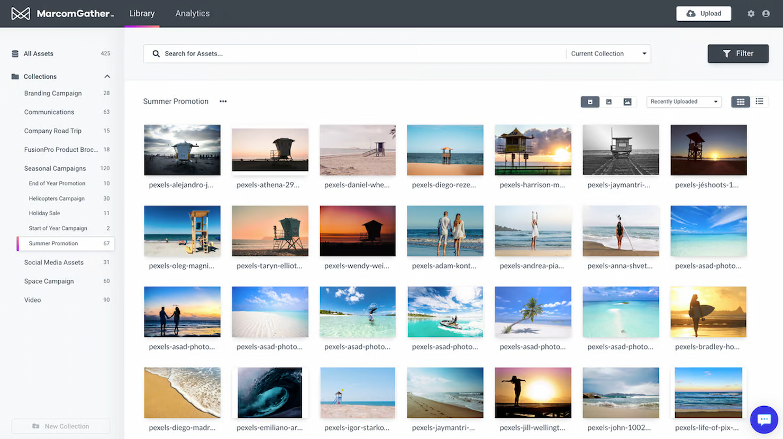The height and width of the screenshot is (439, 783).
Task: Open the Filter panel
Action: [738, 53]
